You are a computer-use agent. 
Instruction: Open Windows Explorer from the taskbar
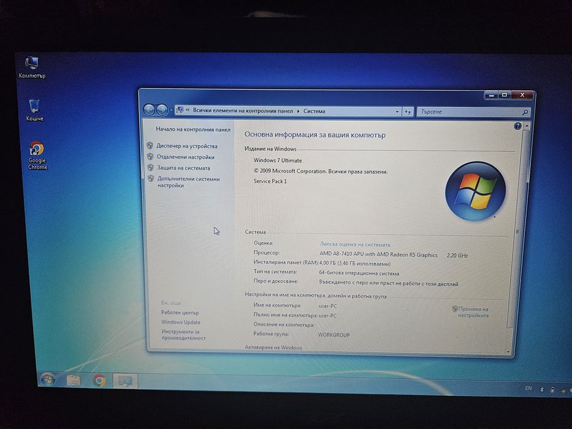[x=74, y=380]
